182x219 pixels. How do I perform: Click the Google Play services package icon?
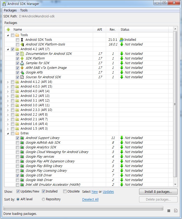(22, 157)
